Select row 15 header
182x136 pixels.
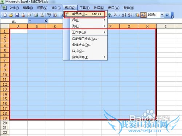coord(5,99)
